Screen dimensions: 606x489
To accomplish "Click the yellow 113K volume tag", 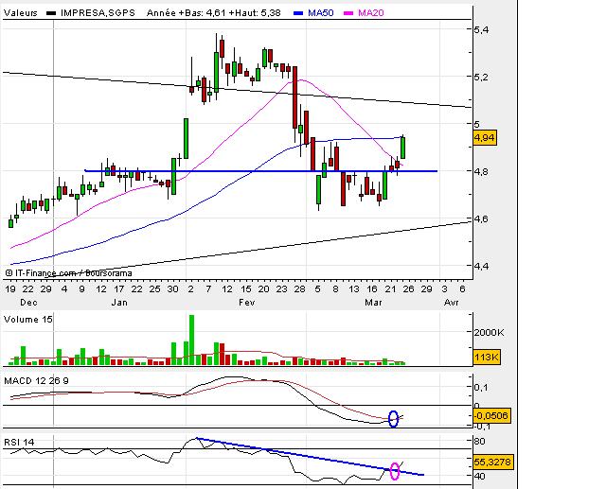I will (x=486, y=357).
